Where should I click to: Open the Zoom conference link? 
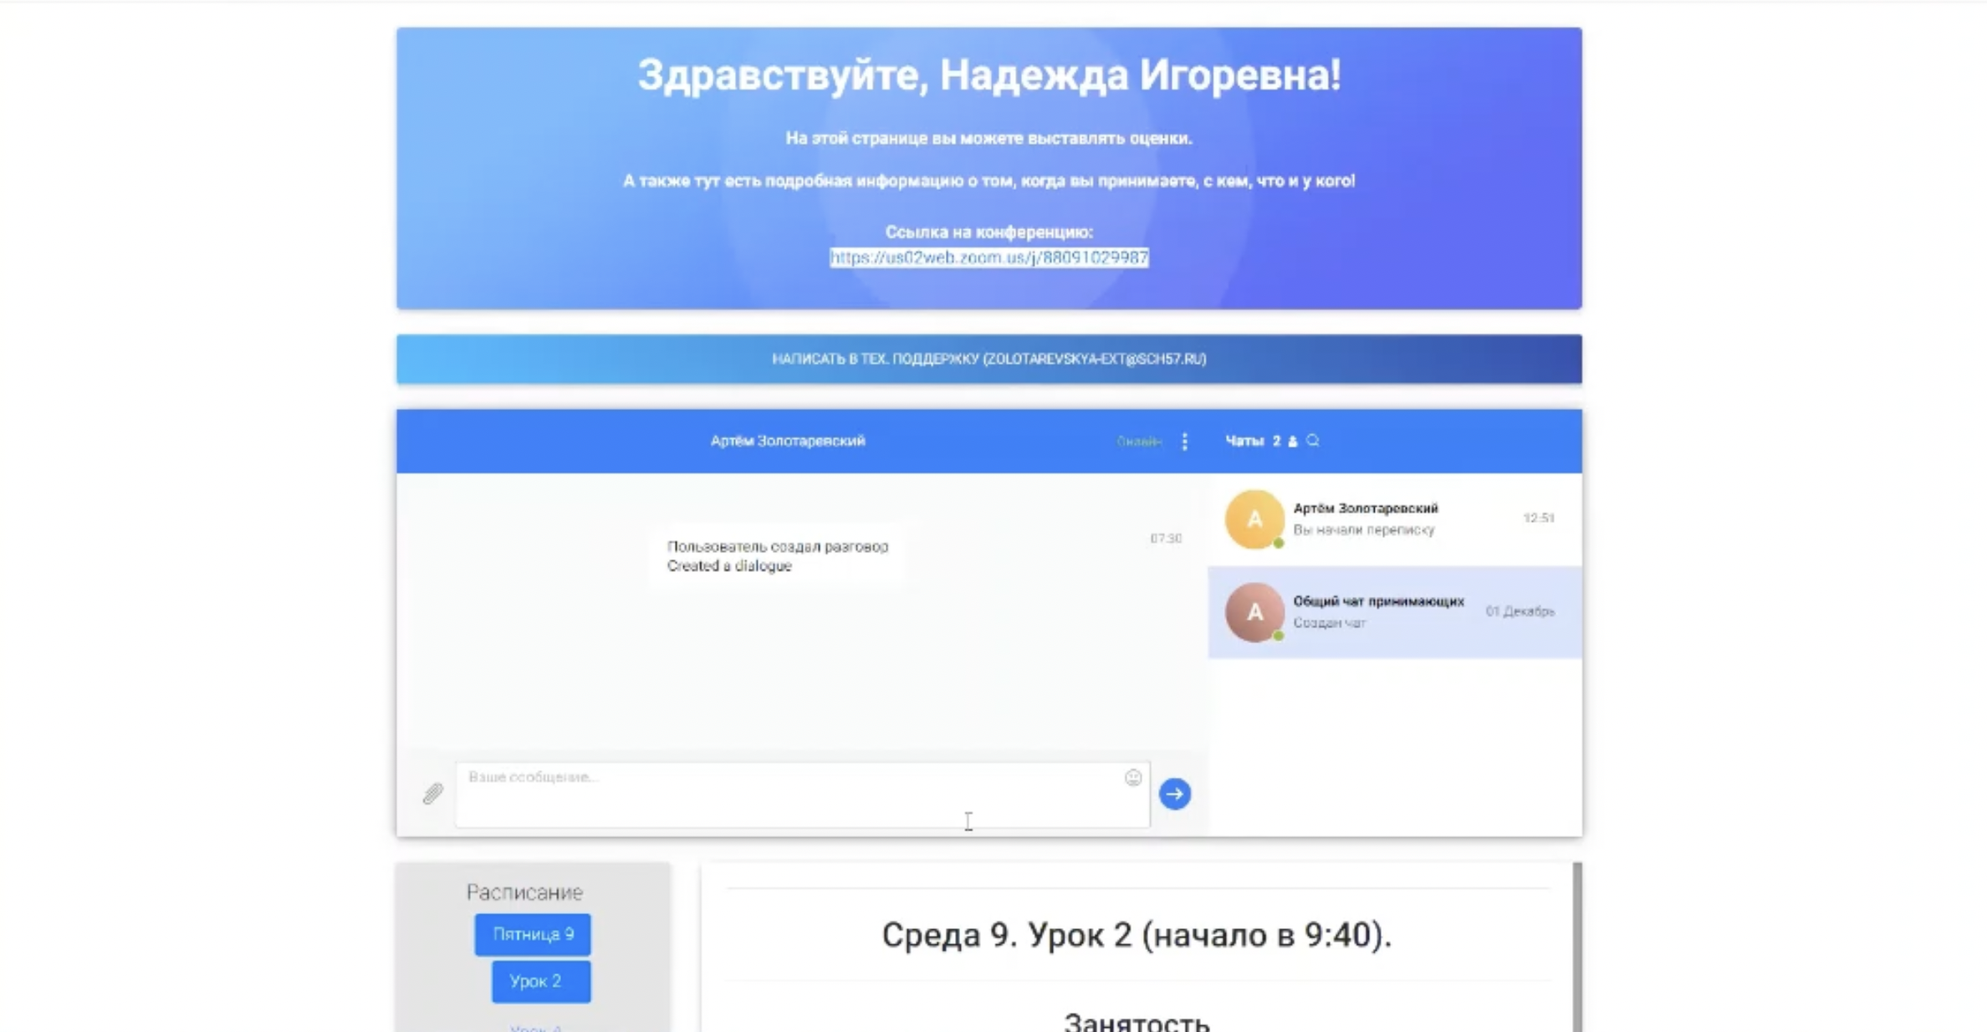click(x=988, y=258)
